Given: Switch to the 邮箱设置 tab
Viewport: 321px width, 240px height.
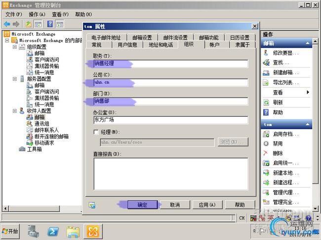Looking at the screenshot, I should [x=142, y=37].
